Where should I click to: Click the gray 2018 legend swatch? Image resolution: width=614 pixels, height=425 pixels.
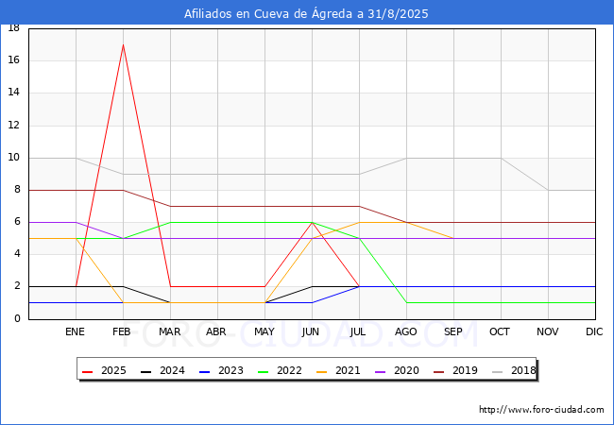[x=497, y=371]
